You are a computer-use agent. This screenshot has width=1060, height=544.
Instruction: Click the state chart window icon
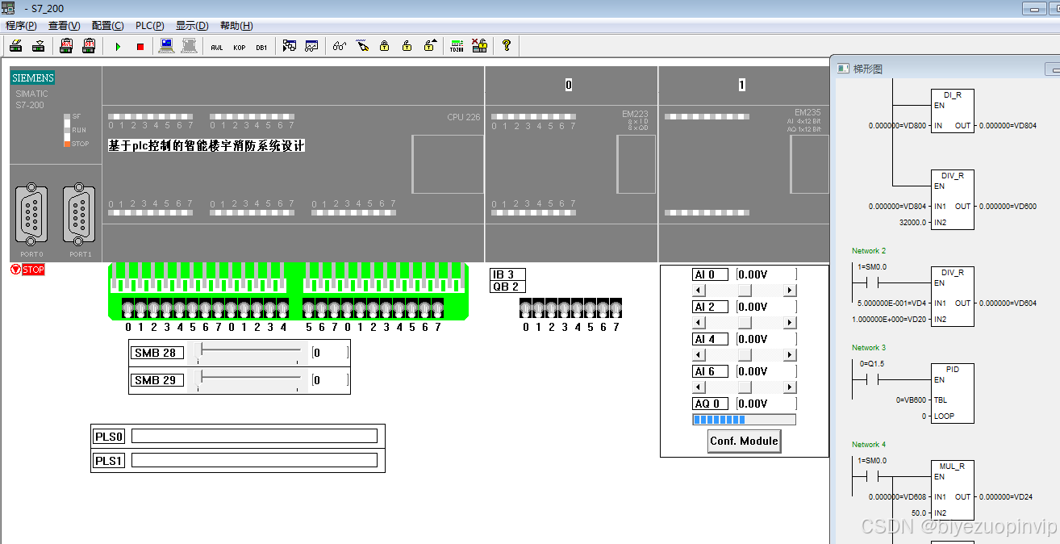[x=311, y=46]
